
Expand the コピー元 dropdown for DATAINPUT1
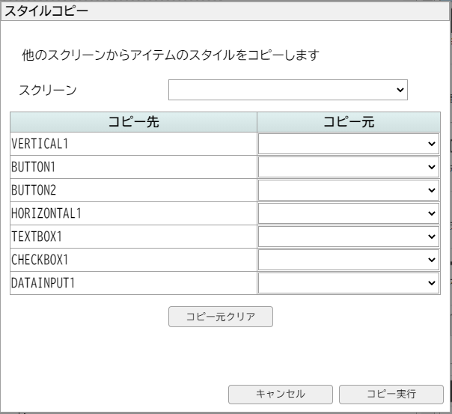[x=349, y=283]
